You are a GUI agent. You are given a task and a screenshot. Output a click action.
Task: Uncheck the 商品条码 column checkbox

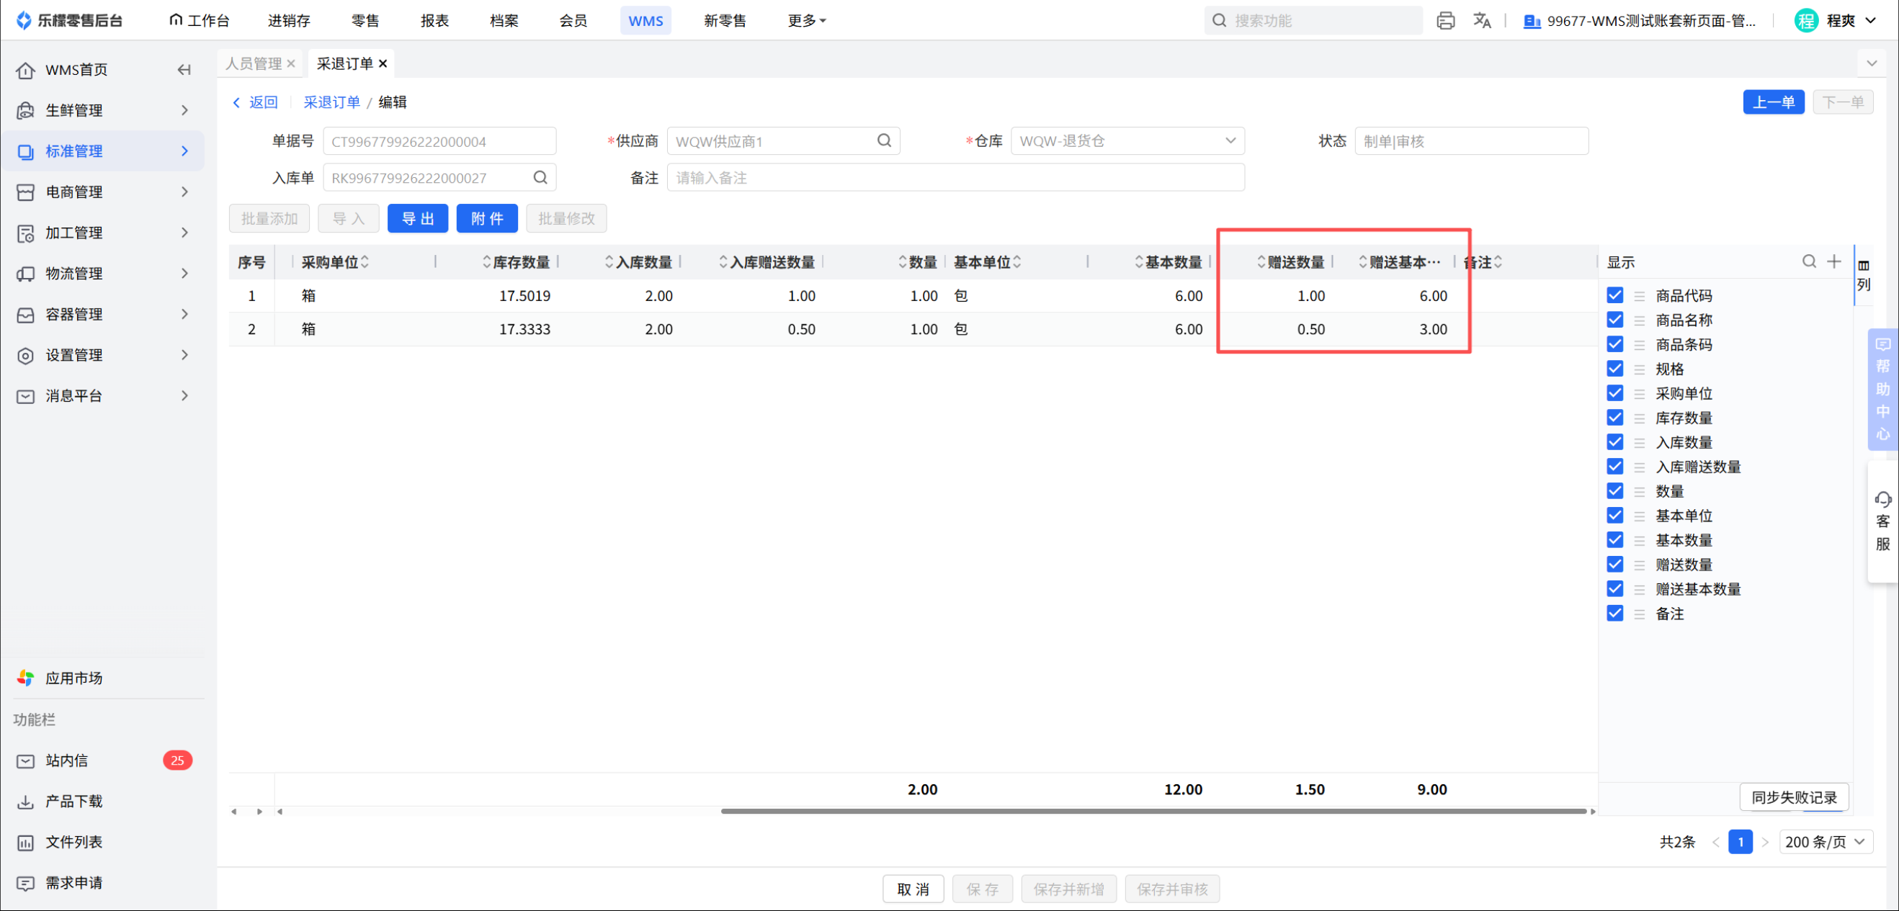[x=1615, y=344]
